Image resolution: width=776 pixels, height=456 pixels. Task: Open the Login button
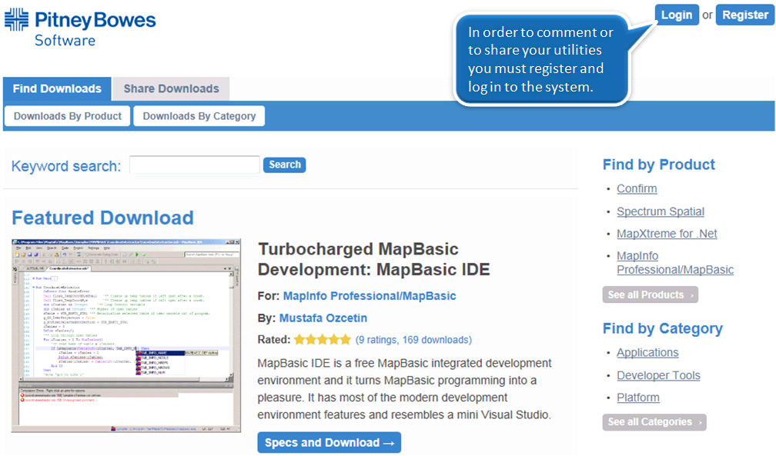[677, 15]
